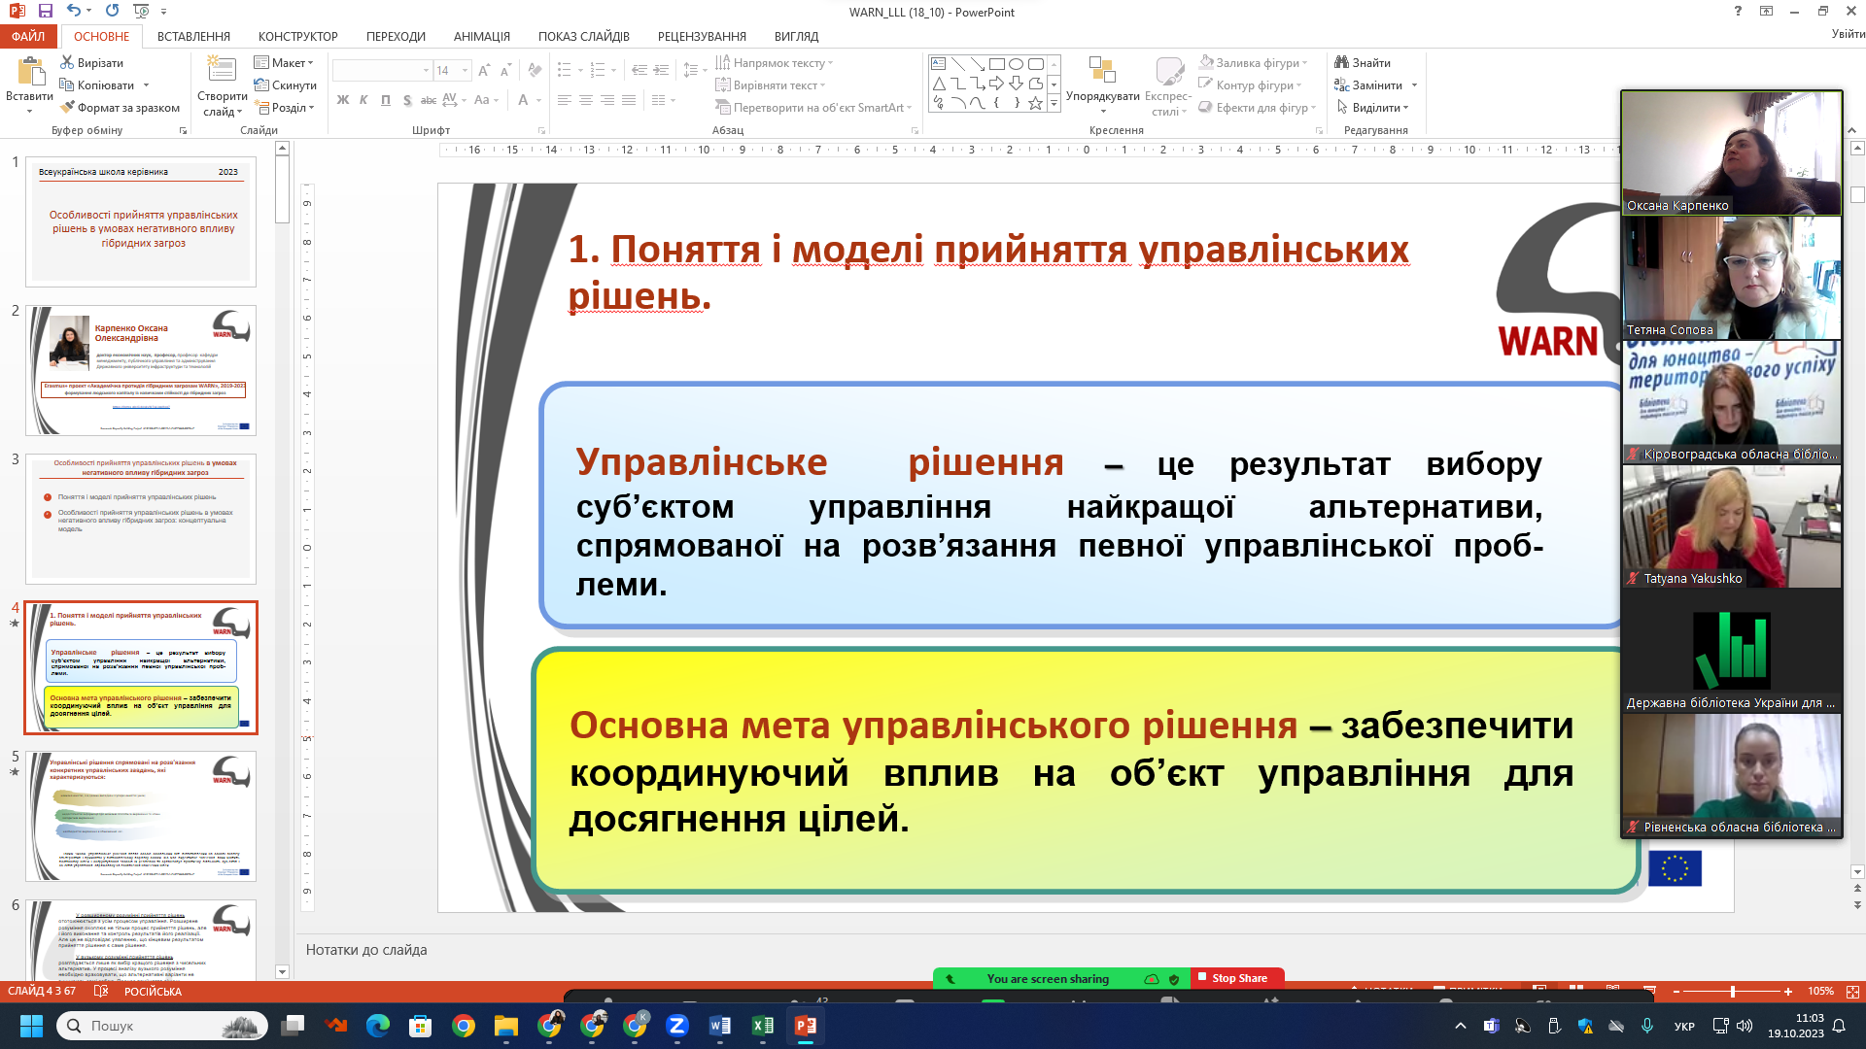Click the РОСІЙСЬКА language indicator in status bar
1866x1049 pixels.
(x=153, y=992)
